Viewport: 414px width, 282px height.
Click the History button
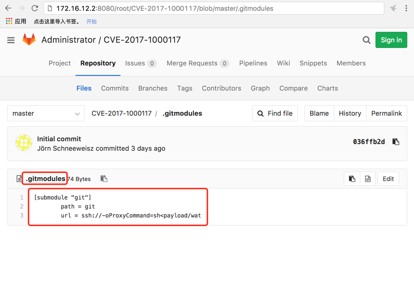[x=350, y=113]
